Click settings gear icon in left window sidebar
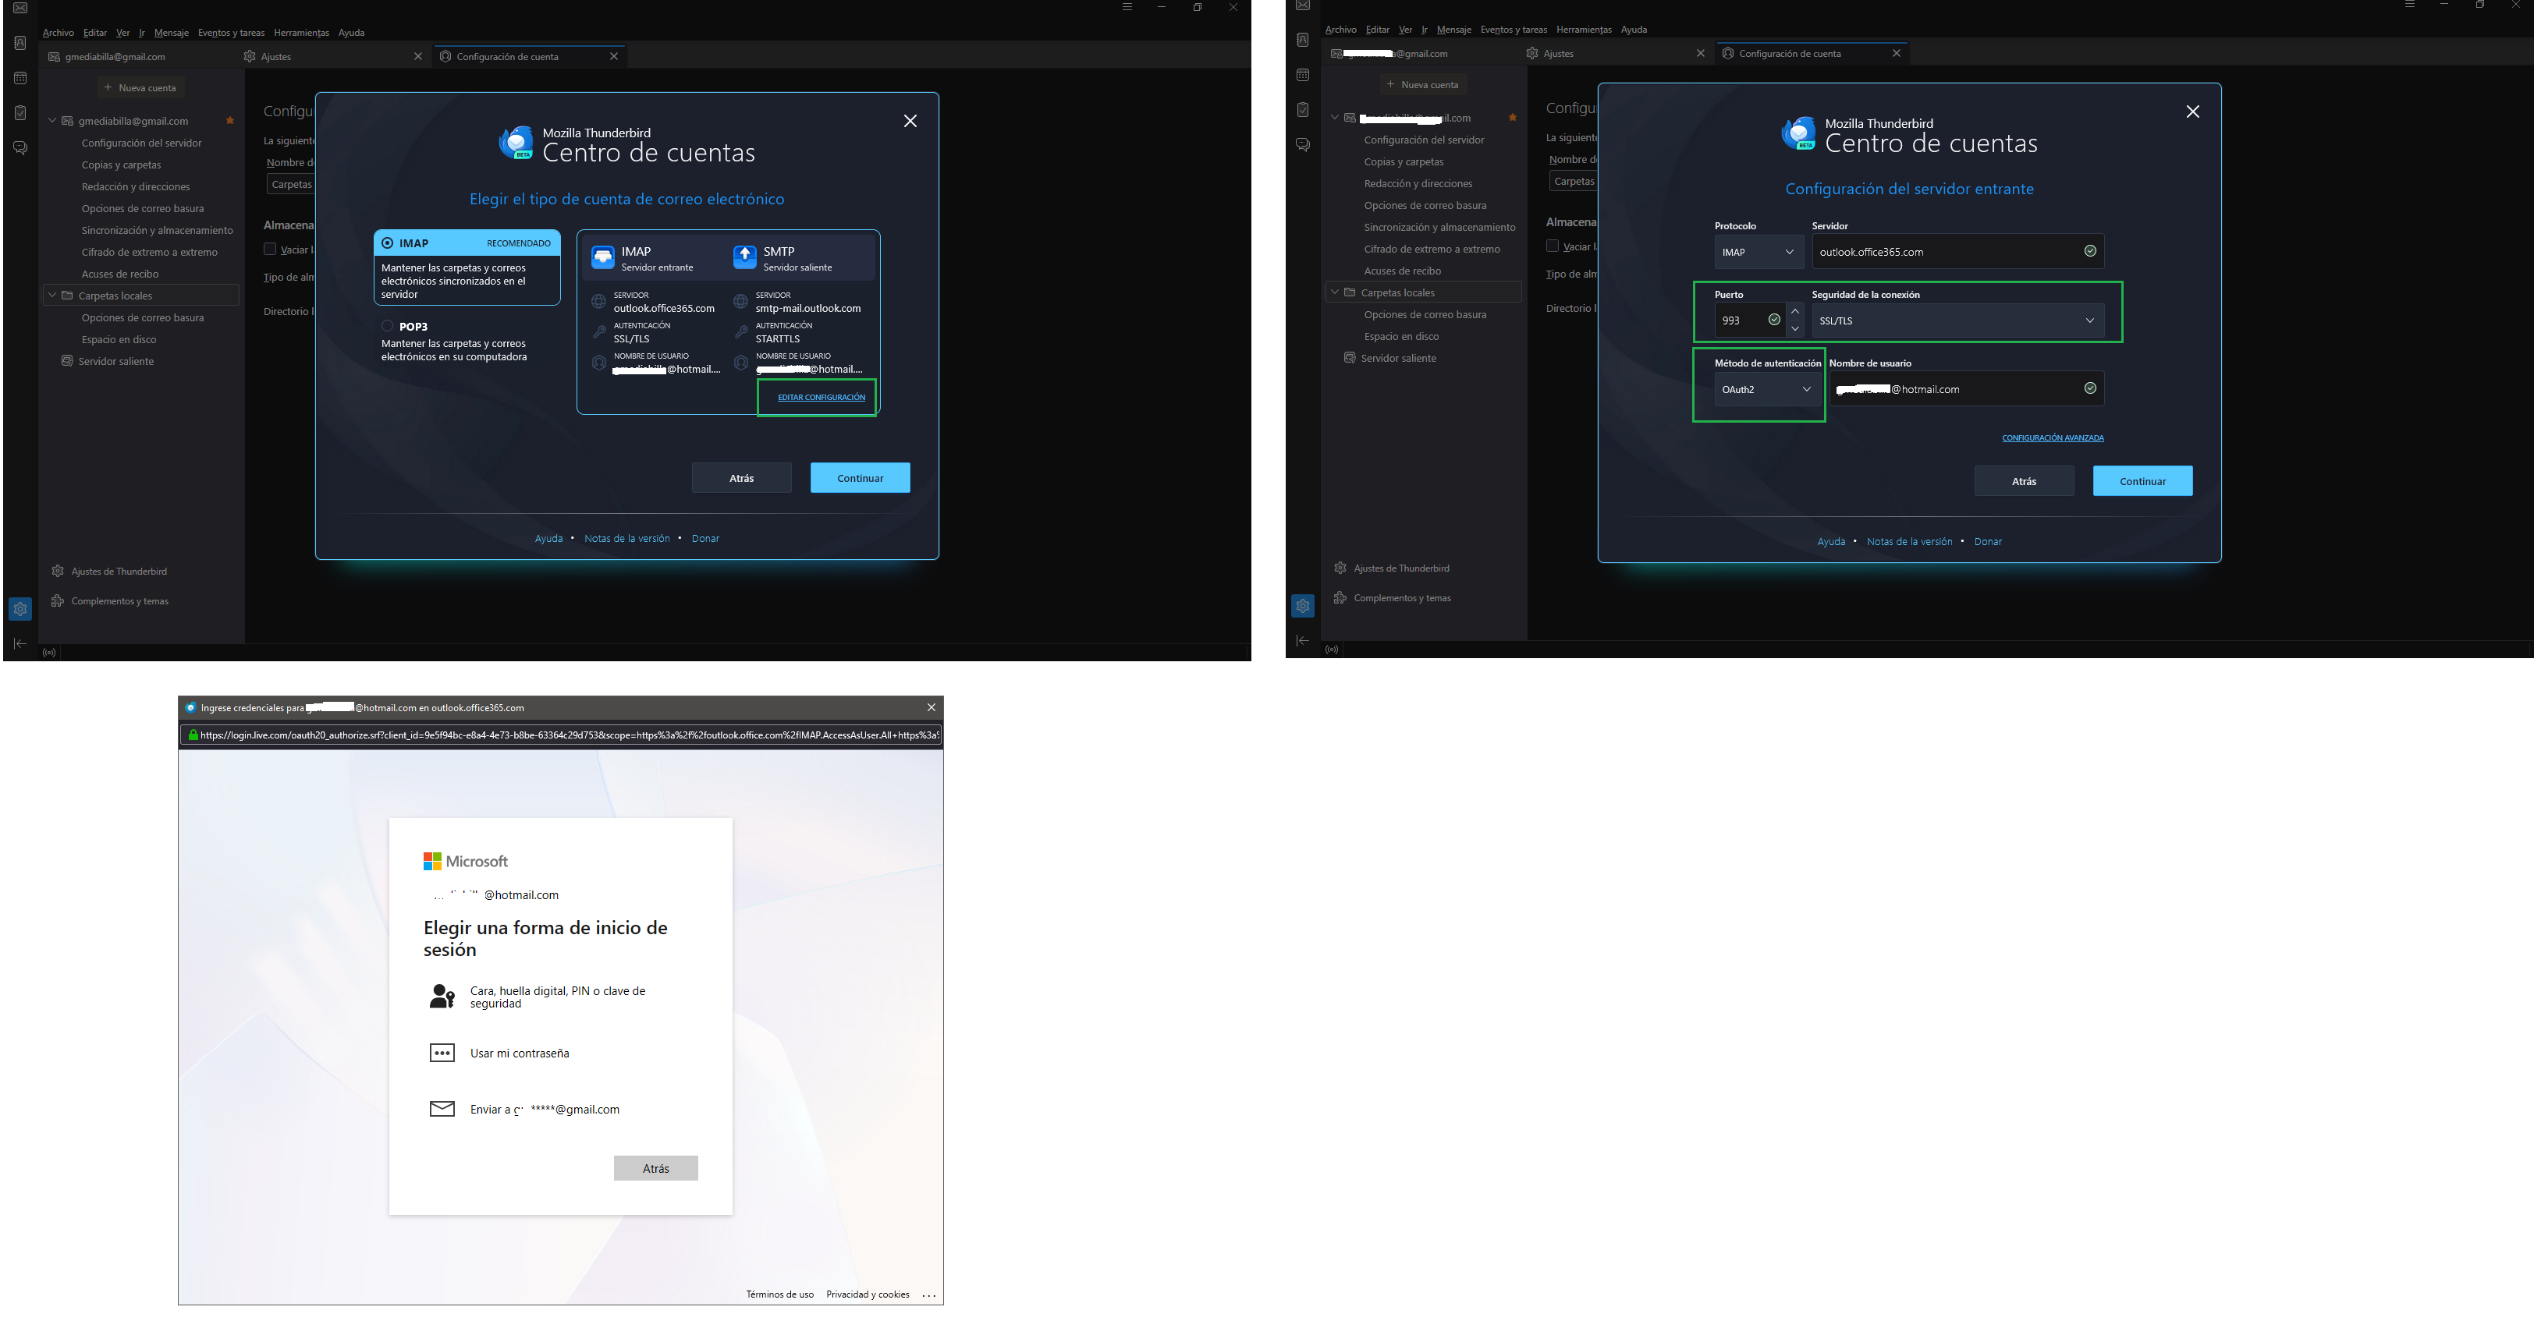2534x1335 pixels. coord(20,608)
